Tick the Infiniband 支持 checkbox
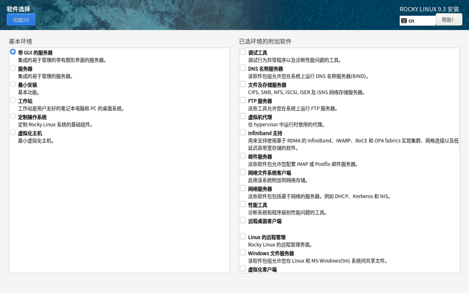The height and width of the screenshot is (293, 469). (243, 132)
